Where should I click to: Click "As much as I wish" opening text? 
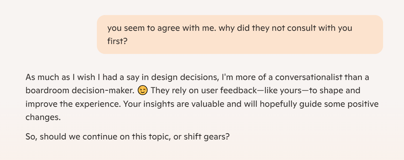(61, 77)
